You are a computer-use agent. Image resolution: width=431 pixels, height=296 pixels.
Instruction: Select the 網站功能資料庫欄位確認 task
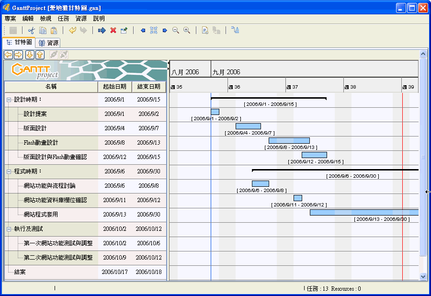(x=86, y=200)
